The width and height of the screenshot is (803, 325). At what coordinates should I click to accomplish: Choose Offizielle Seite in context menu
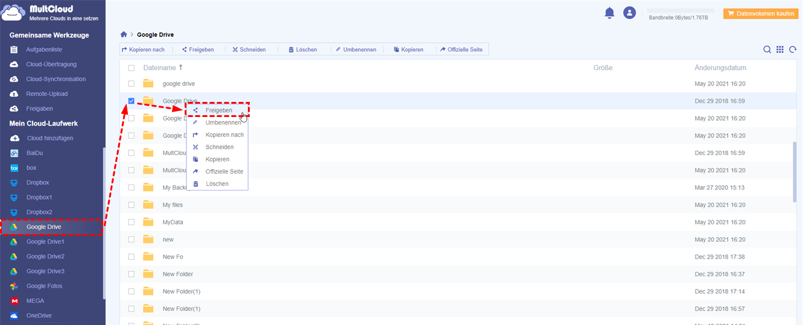point(218,172)
